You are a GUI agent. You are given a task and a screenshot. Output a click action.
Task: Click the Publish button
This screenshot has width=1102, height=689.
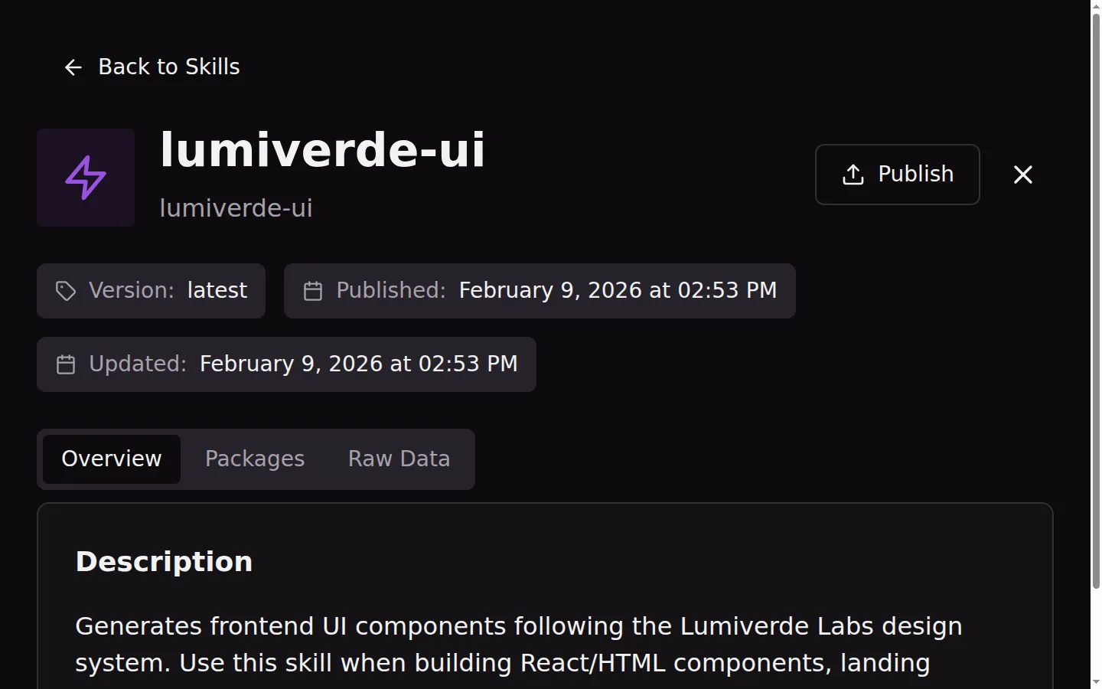[x=897, y=175]
